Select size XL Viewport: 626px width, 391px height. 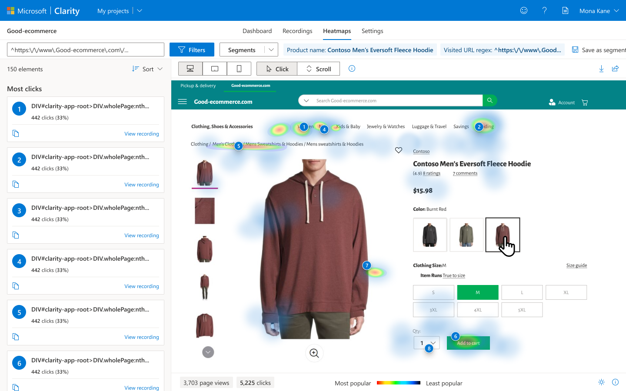[x=566, y=292]
